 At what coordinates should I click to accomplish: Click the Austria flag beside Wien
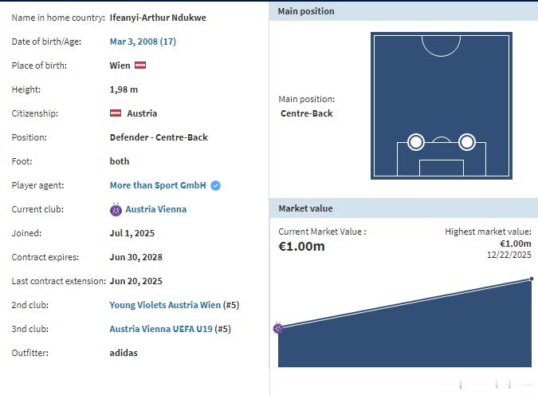coord(140,65)
